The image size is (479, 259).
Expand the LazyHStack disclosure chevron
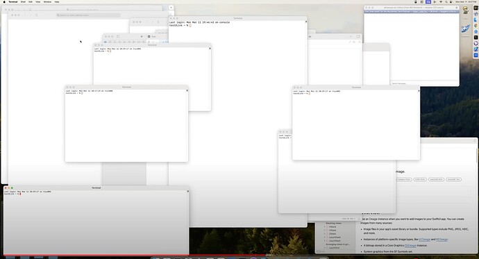pyautogui.click(x=324, y=237)
